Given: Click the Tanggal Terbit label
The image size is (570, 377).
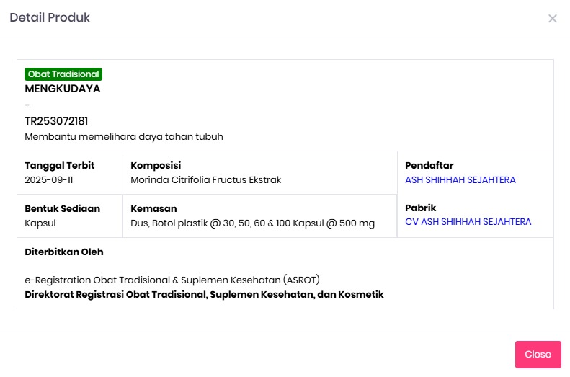Looking at the screenshot, I should (x=60, y=166).
